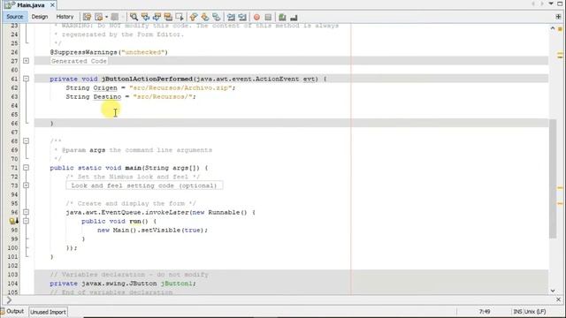Click the Unused Import hint in status bar
This screenshot has height=318, width=566.
(48, 312)
